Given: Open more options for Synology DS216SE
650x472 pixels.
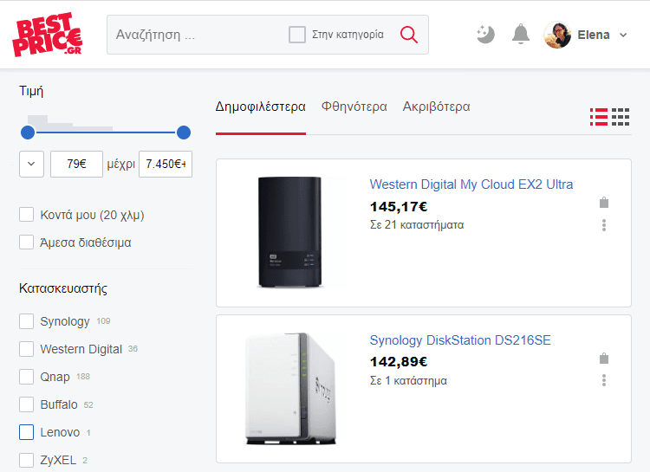Looking at the screenshot, I should (604, 380).
